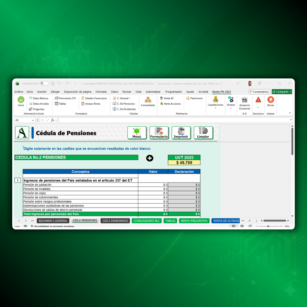307x307 pixels.
Task: Click the Ganancia Ocasional icon
Action: point(244,100)
